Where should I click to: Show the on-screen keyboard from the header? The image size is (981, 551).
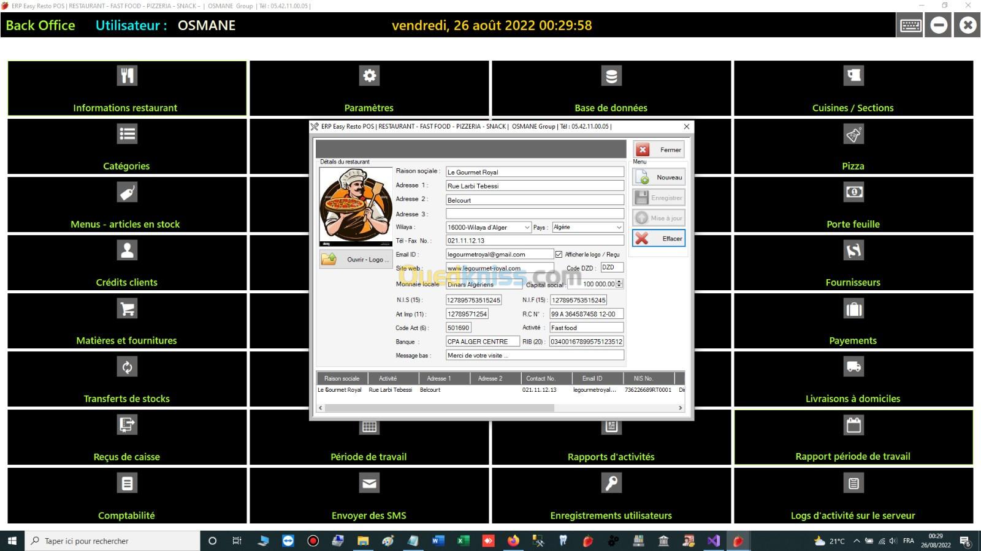tap(910, 26)
